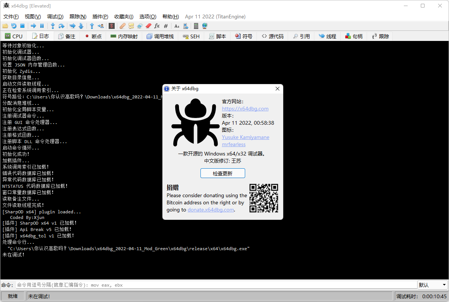Click the run-to-user-code person icon

(101, 26)
